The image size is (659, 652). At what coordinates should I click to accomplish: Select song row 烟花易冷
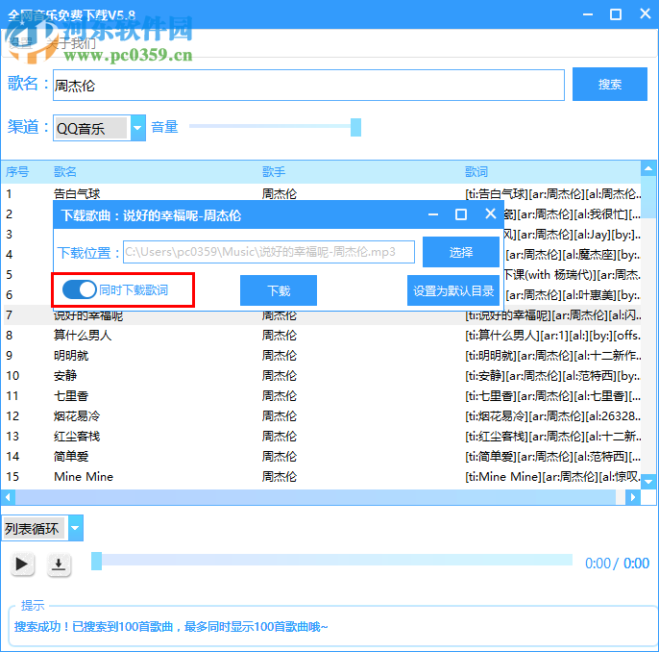[x=321, y=416]
